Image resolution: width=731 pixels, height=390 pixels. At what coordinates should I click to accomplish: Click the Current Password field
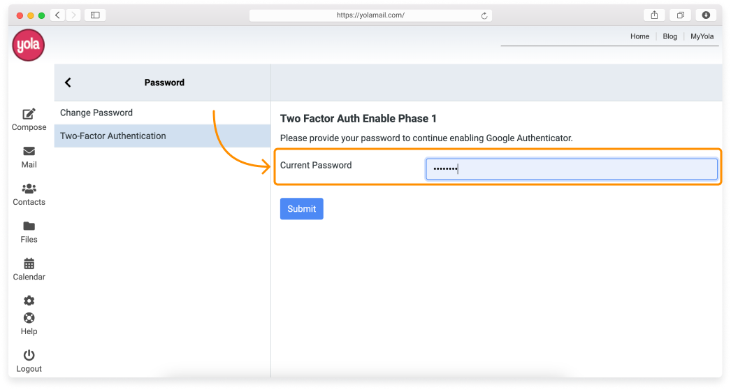pos(571,169)
